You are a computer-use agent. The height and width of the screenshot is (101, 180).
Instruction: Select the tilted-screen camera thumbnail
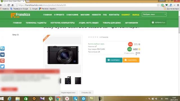[68, 81]
